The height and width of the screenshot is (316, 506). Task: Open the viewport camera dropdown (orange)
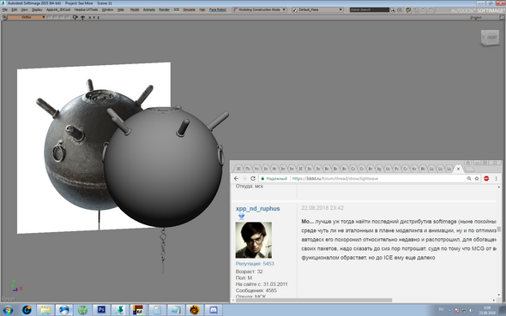pos(27,17)
